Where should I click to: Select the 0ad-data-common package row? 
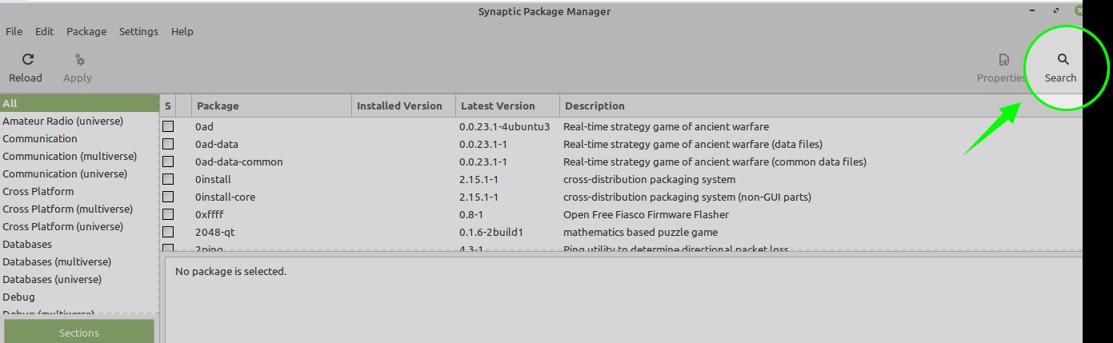coord(239,162)
